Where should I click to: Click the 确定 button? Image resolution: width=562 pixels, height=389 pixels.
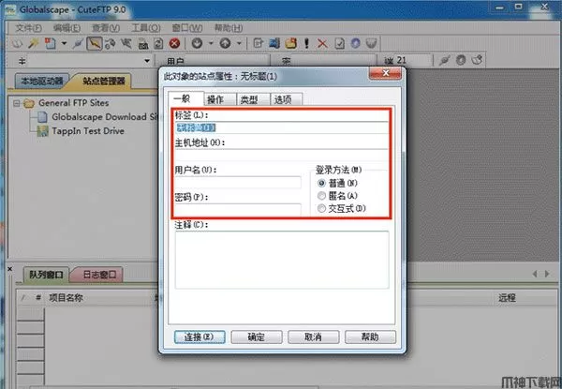click(x=257, y=337)
